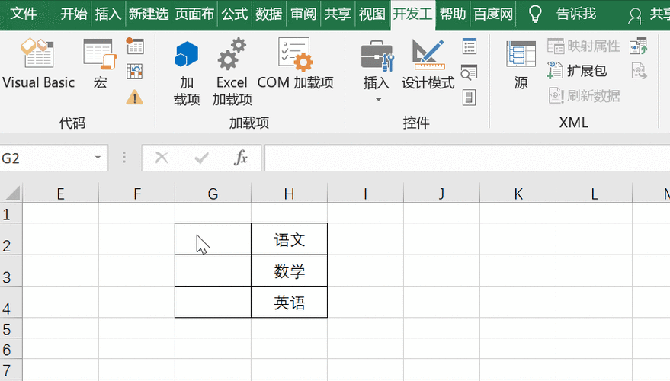The height and width of the screenshot is (381, 670).
Task: Select row 6 header
Action: pos(11,349)
